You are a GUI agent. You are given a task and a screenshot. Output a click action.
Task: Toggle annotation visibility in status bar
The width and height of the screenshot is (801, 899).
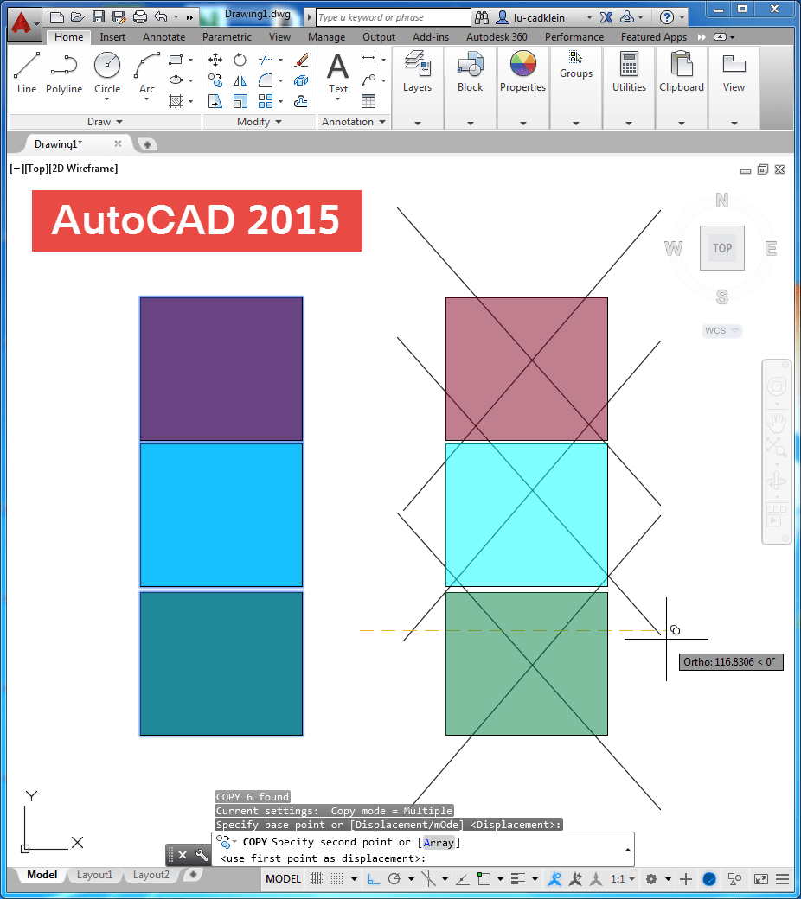coord(554,878)
